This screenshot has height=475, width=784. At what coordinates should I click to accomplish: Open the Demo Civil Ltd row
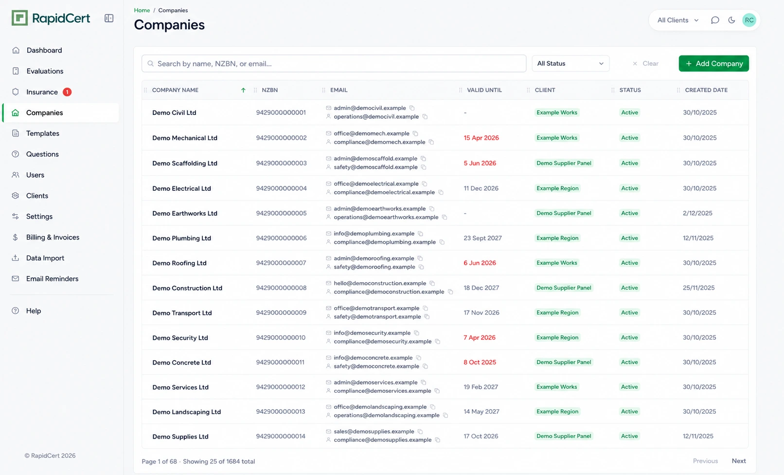click(x=445, y=112)
